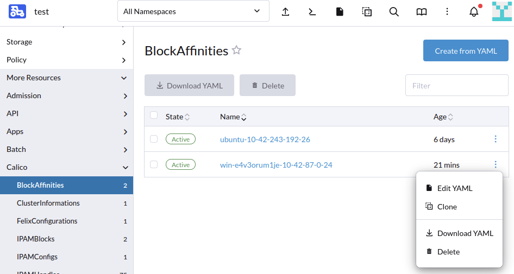Choose Download YAML from the context menu
This screenshot has width=514, height=274.
pos(459,233)
